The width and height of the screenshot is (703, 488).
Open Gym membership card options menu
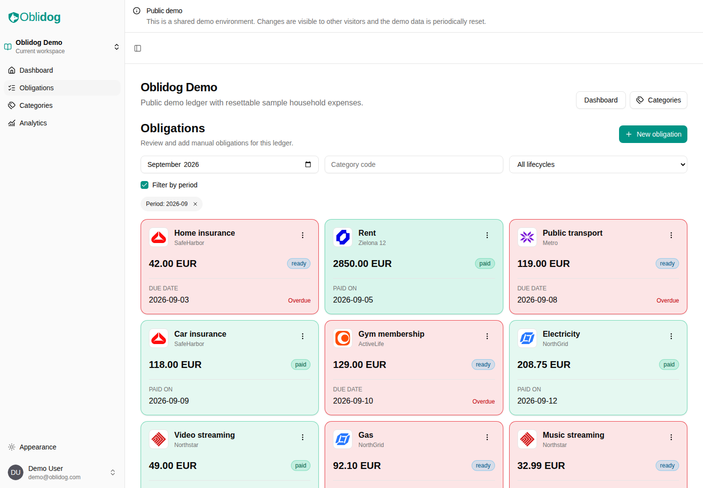[x=487, y=336]
